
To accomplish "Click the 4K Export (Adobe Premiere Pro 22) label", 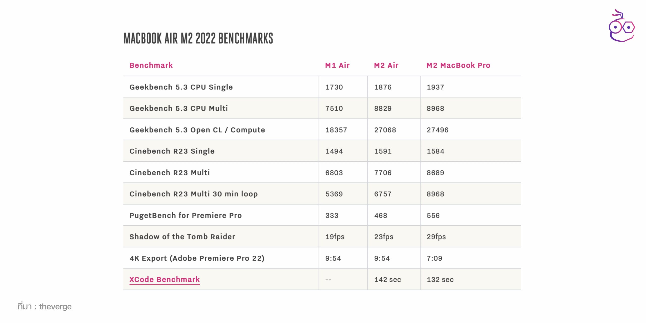I will [197, 258].
